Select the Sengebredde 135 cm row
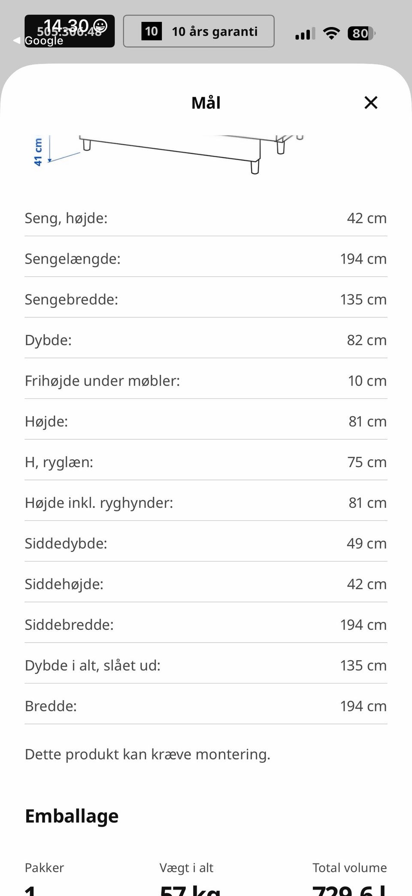Viewport: 412px width, 896px height. [206, 300]
